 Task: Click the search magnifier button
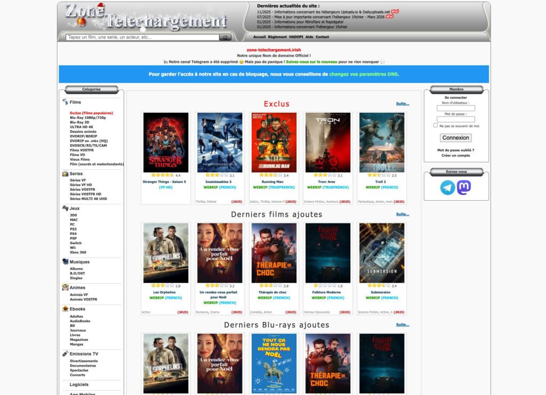225,37
